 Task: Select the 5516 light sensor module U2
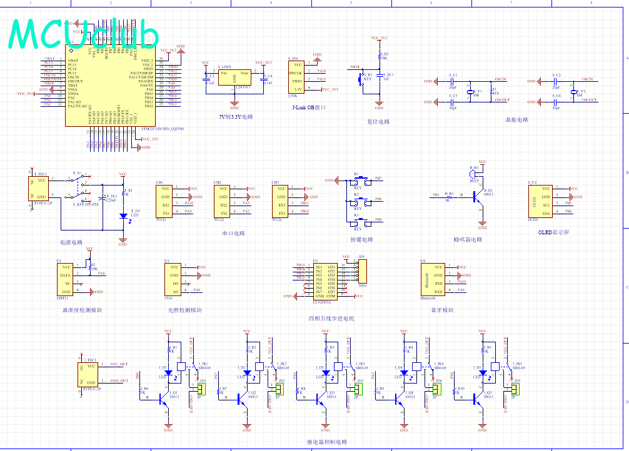click(173, 280)
